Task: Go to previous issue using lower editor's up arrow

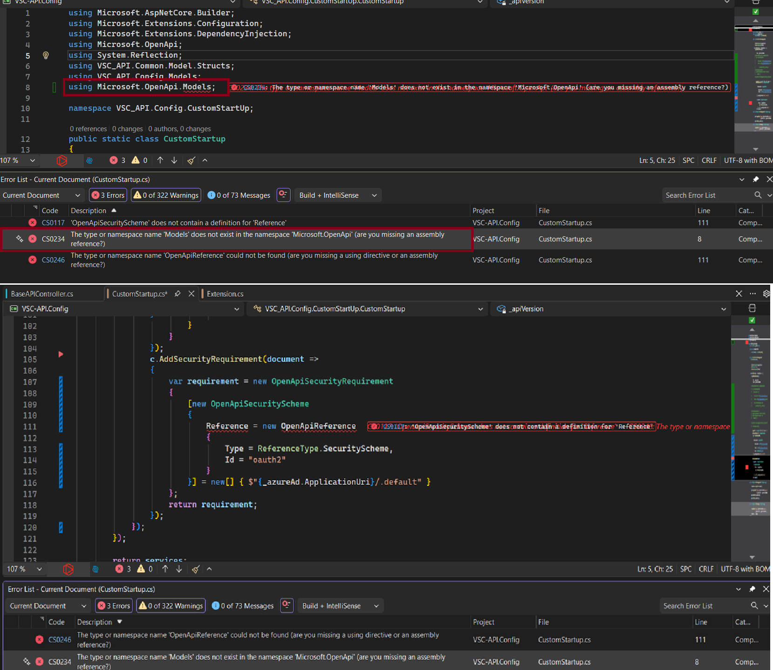Action: pos(165,569)
